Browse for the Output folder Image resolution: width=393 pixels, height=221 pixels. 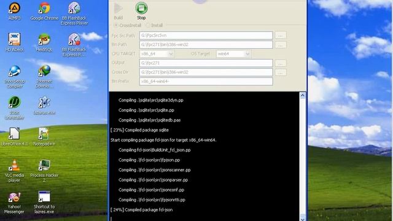click(281, 63)
